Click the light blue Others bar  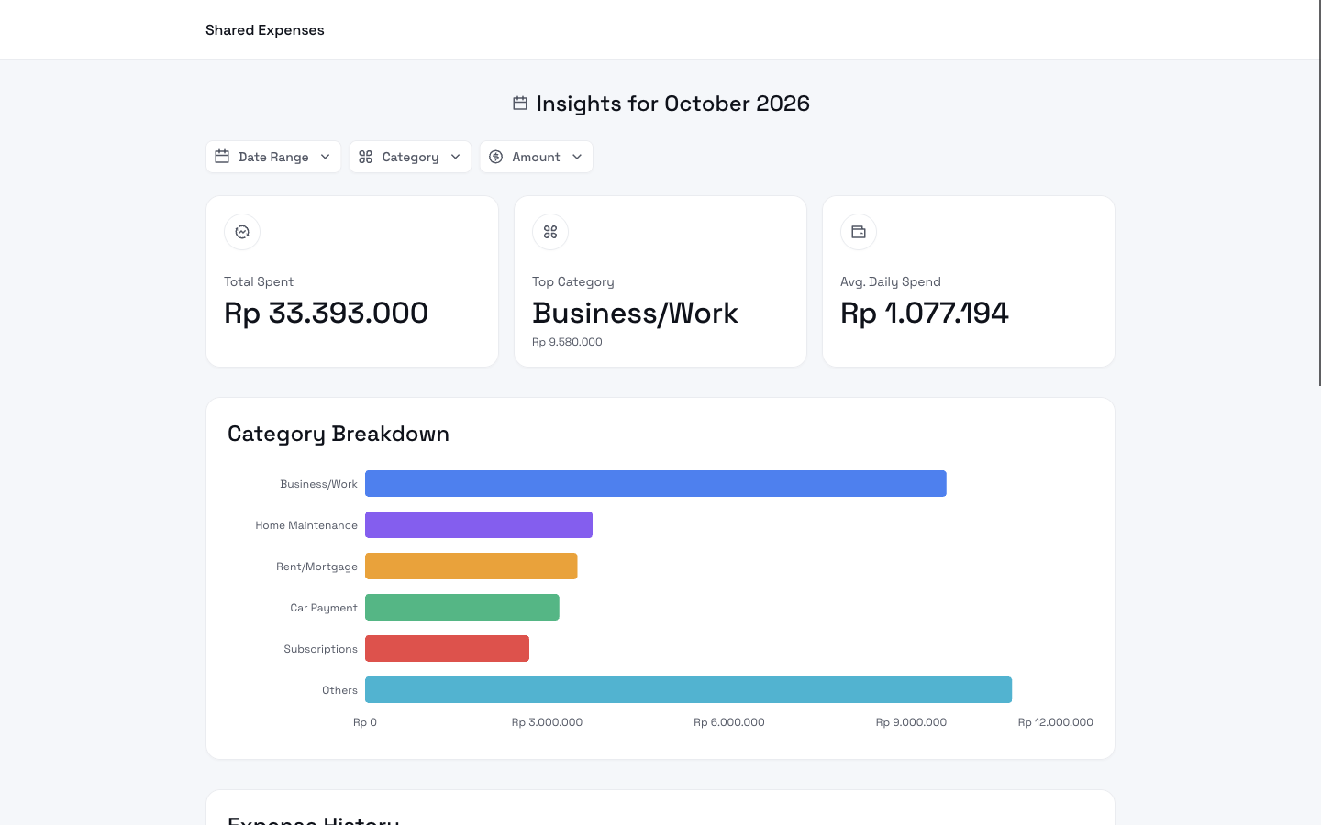[x=688, y=690]
